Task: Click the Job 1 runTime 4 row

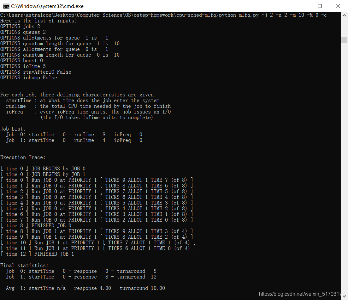Action: tap(74, 140)
